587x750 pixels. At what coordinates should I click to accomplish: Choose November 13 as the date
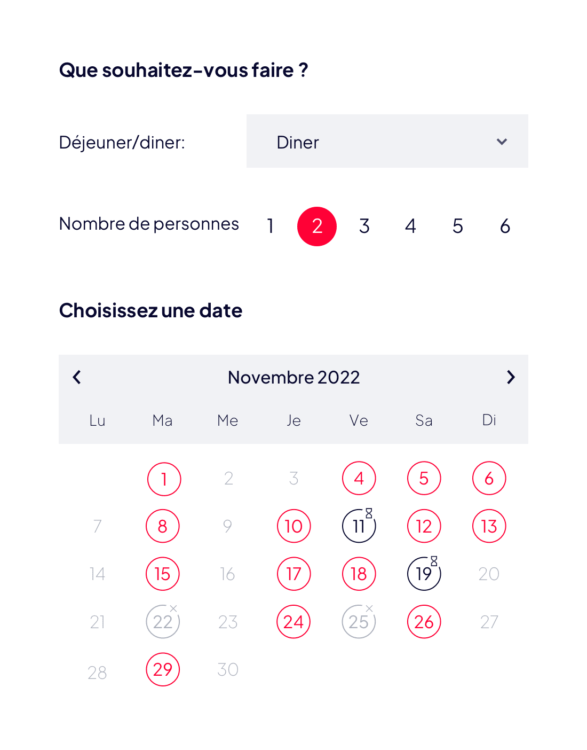click(x=489, y=526)
